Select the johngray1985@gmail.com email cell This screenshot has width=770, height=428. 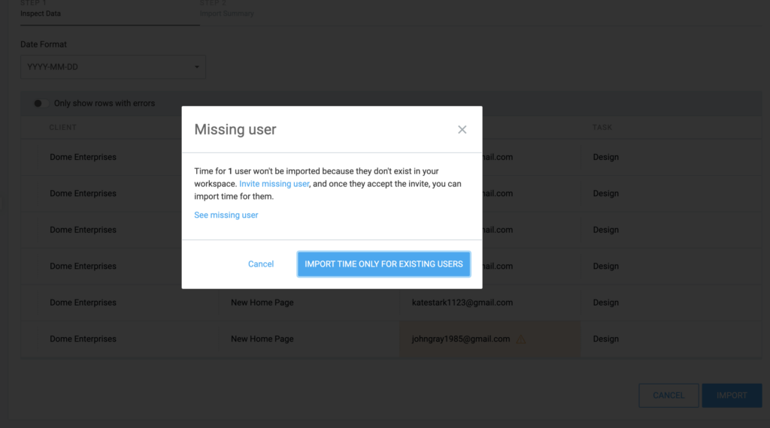pos(460,339)
